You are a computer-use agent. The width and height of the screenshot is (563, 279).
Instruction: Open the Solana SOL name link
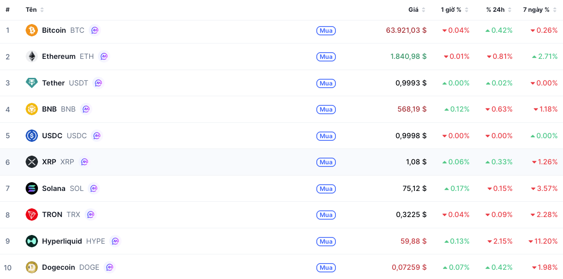[x=63, y=188]
